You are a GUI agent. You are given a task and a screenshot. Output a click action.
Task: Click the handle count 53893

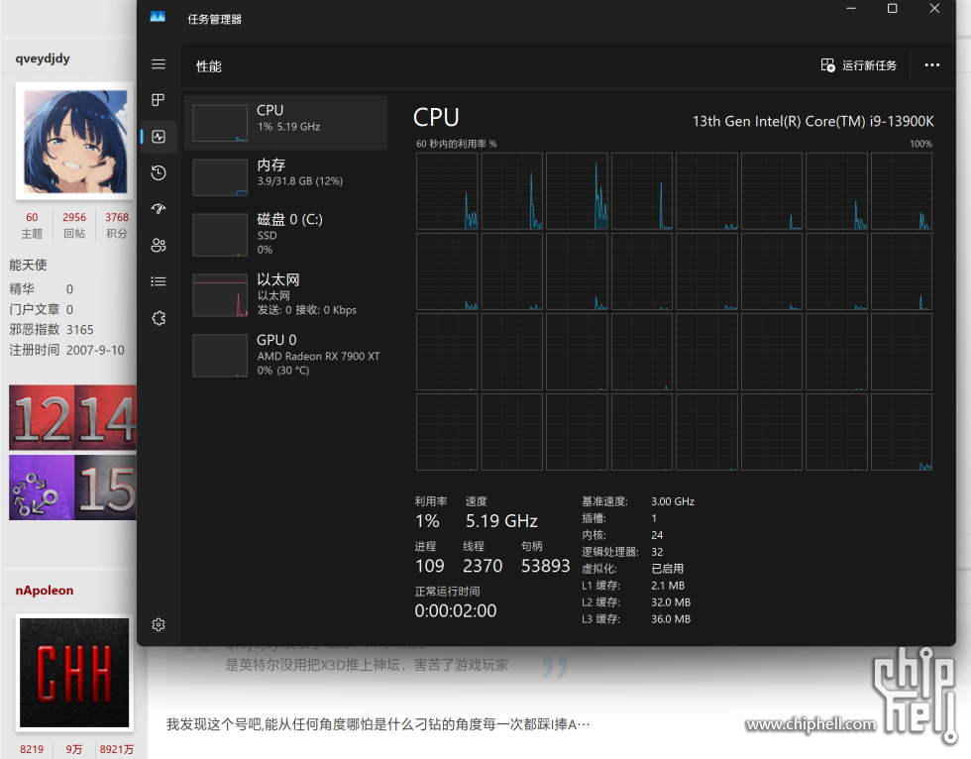(546, 566)
